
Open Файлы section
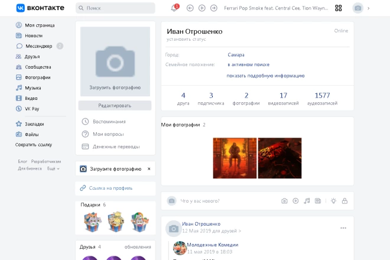pos(27,134)
